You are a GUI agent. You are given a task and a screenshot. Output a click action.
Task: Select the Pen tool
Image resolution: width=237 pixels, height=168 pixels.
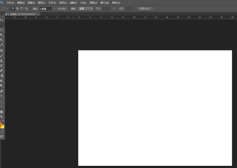[x=2, y=91]
